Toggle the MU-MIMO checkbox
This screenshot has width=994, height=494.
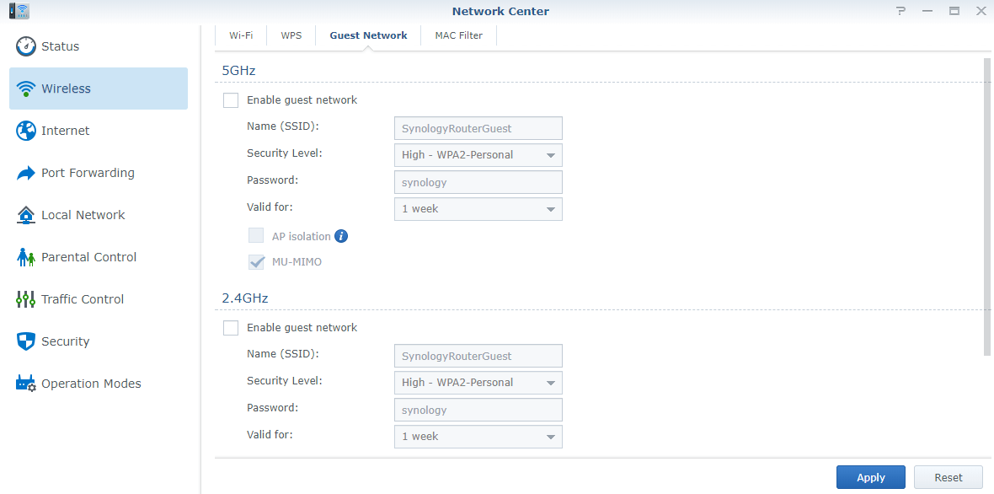[x=256, y=262]
